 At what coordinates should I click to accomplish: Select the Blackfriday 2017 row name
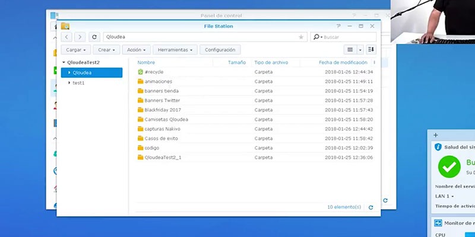coord(163,110)
